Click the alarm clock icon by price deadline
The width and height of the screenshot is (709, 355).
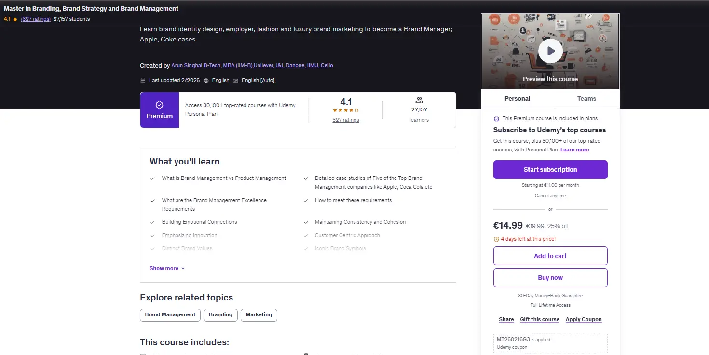click(x=496, y=239)
